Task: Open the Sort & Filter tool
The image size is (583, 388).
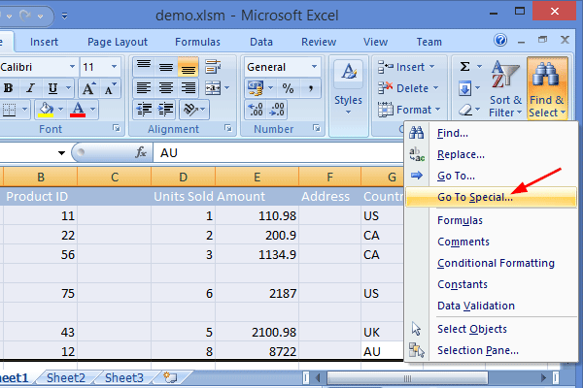Action: pyautogui.click(x=504, y=87)
